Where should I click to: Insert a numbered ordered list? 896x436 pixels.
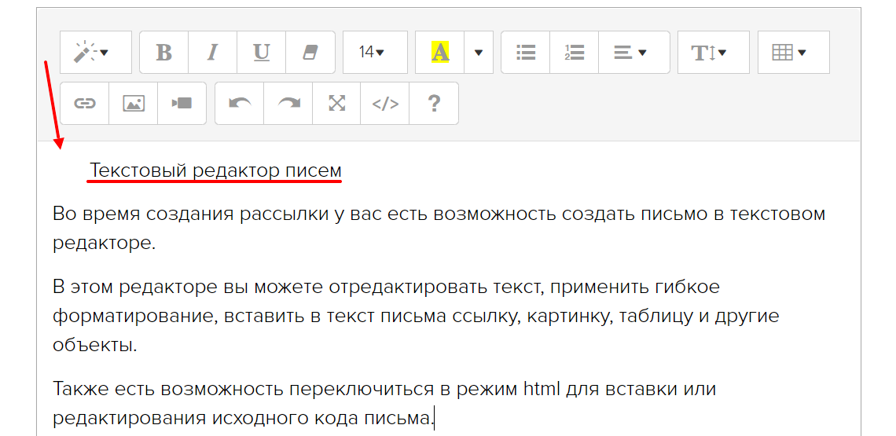pos(574,53)
